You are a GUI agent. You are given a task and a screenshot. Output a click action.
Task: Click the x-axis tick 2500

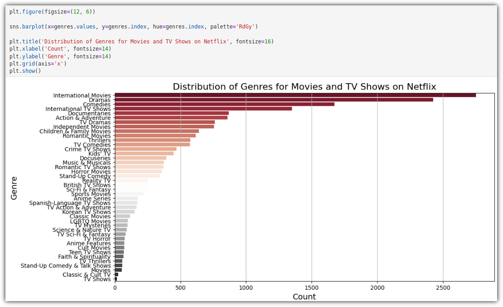pos(443,288)
